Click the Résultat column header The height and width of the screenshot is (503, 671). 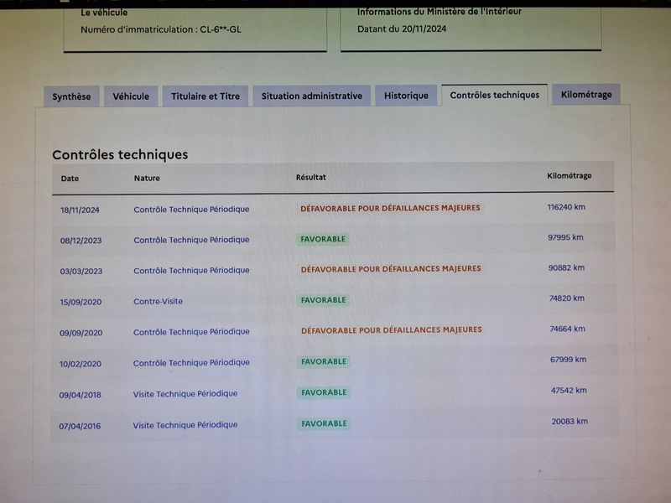coord(310,177)
